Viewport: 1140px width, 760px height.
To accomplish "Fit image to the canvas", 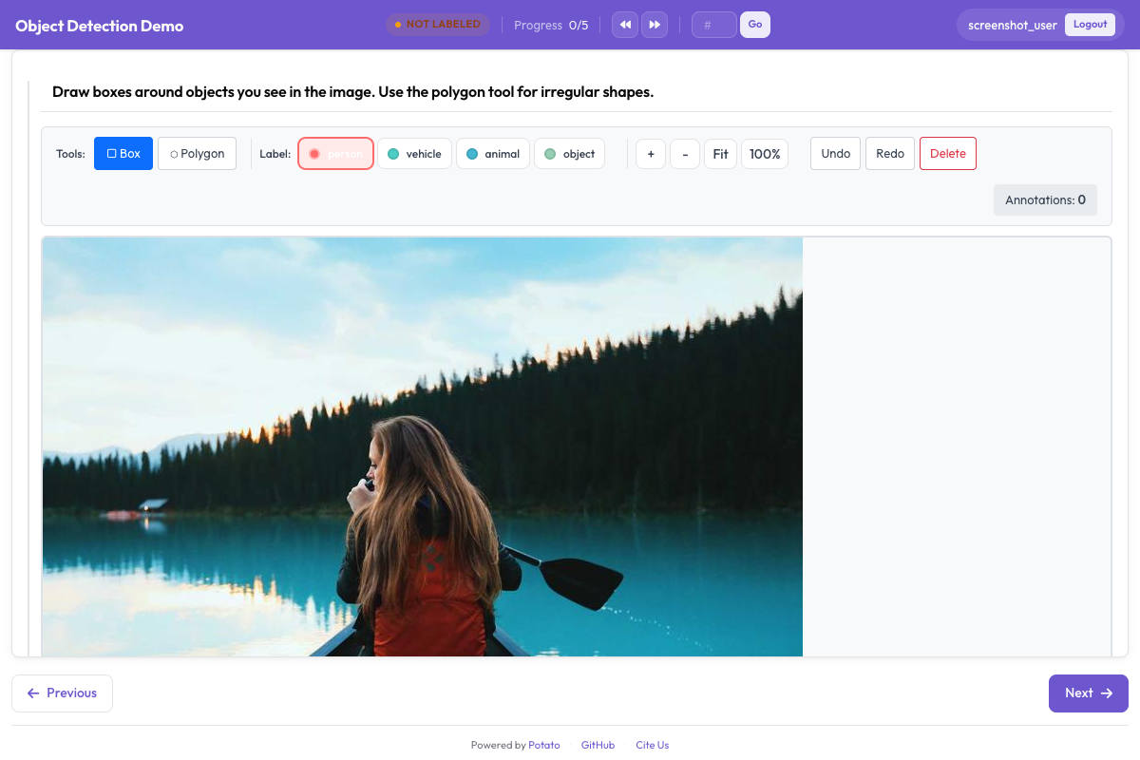I will coord(721,154).
